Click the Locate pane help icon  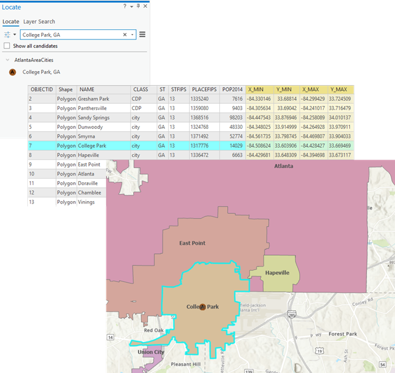click(x=125, y=7)
